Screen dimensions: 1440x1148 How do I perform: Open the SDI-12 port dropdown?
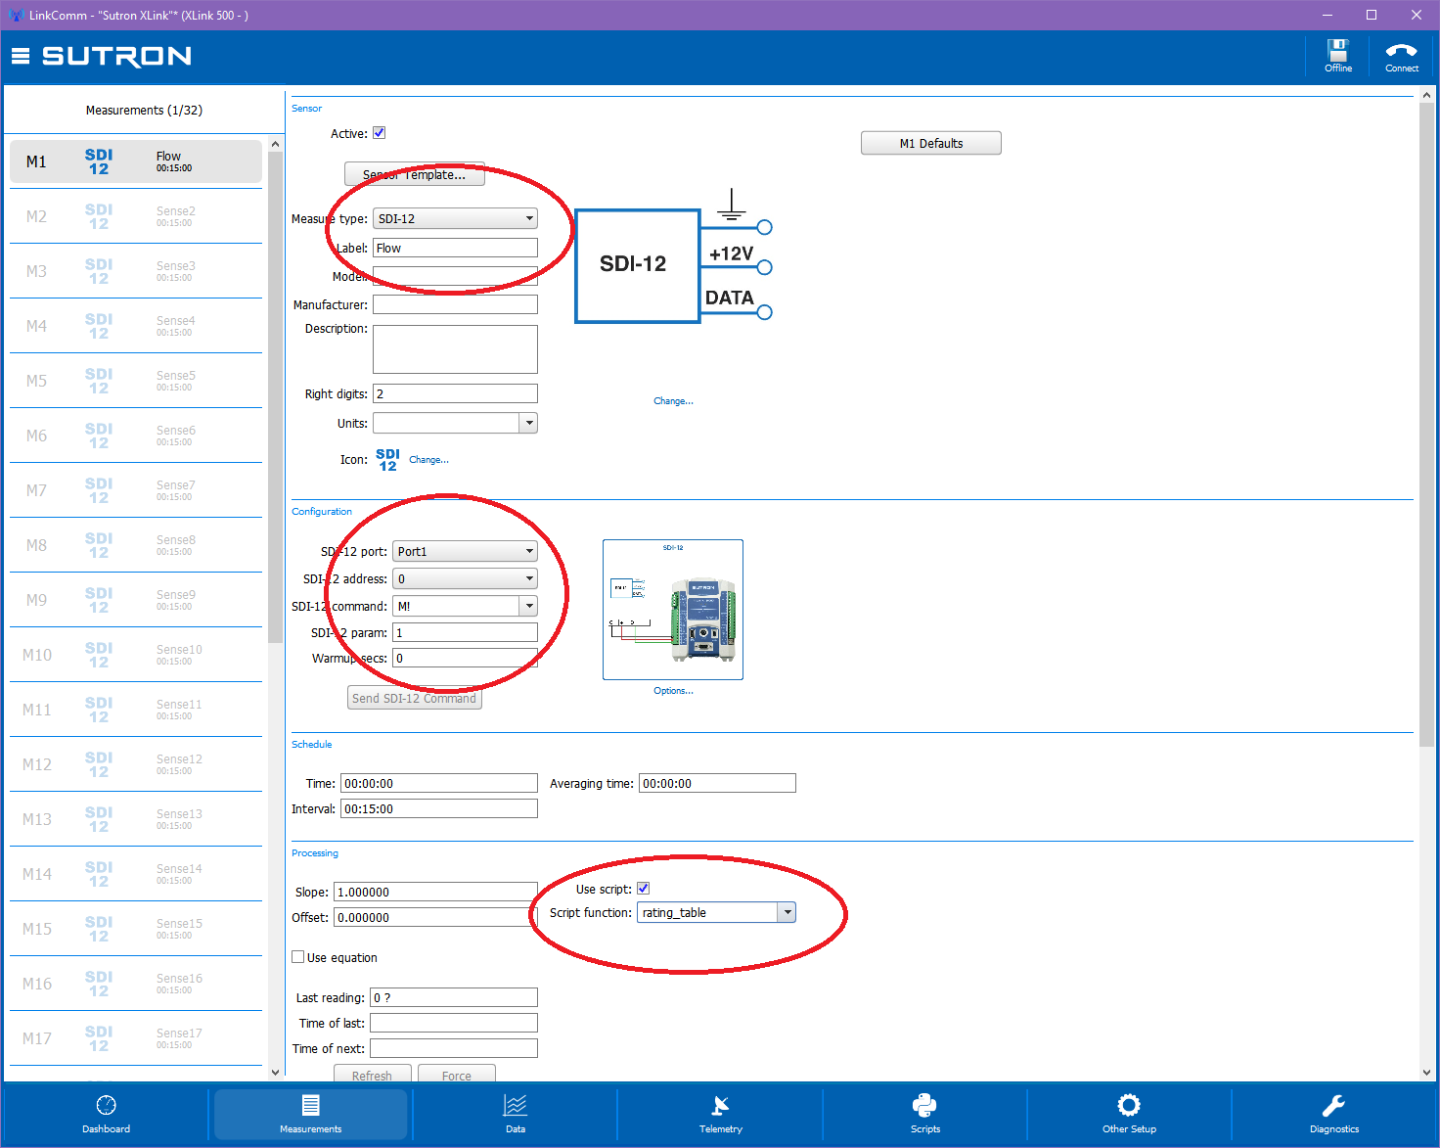465,552
